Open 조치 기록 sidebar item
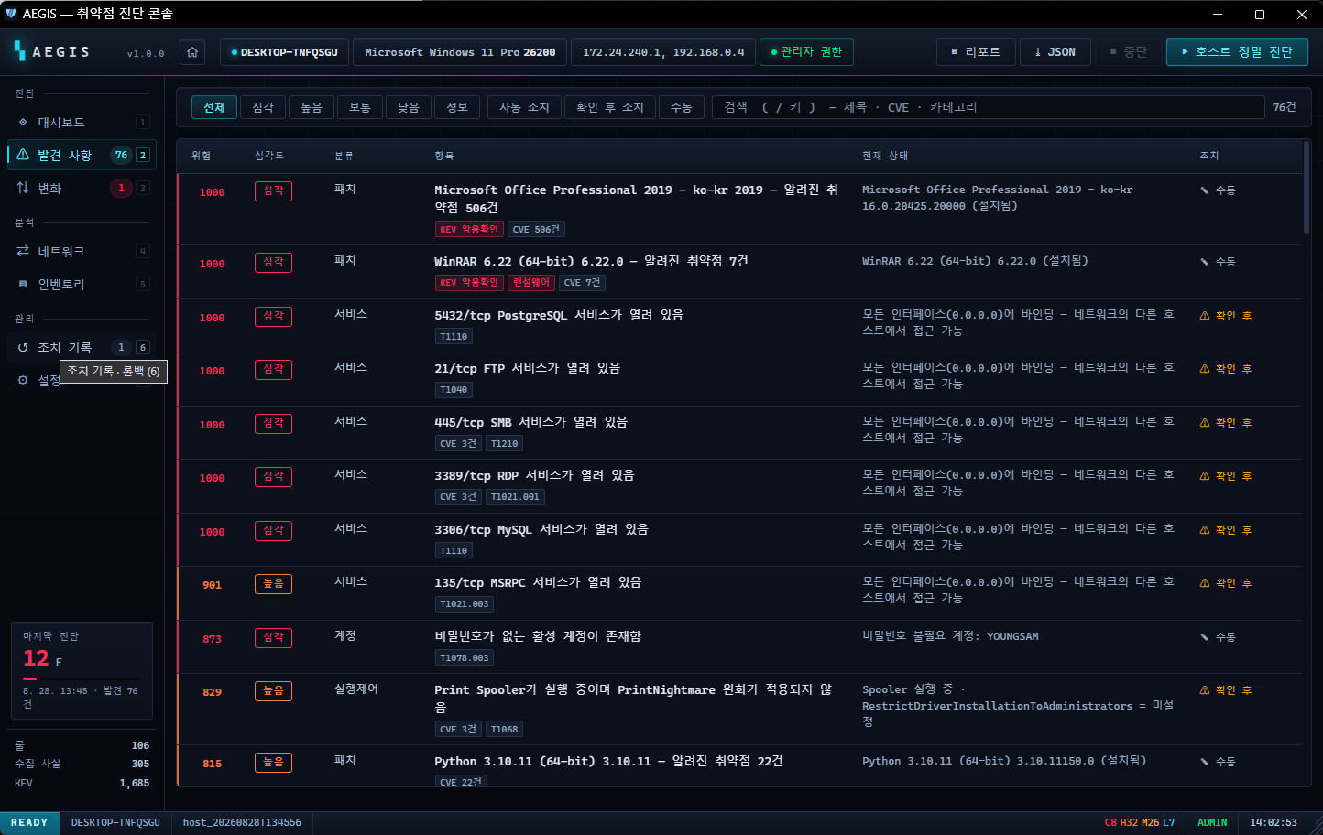The width and height of the screenshot is (1323, 835). (x=82, y=347)
